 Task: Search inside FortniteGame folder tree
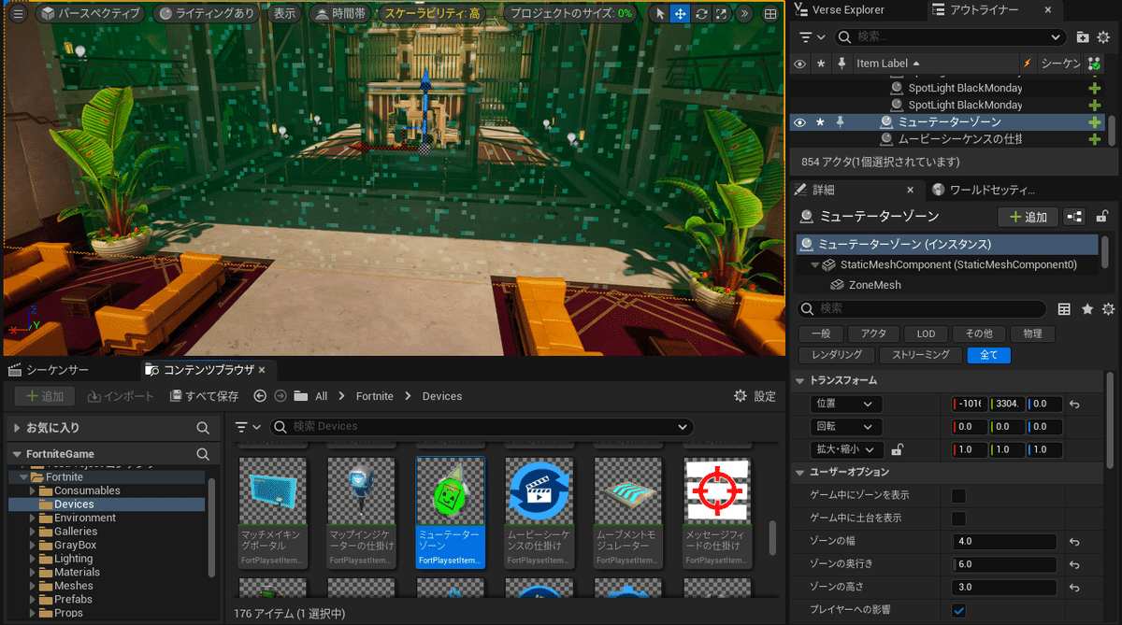203,454
